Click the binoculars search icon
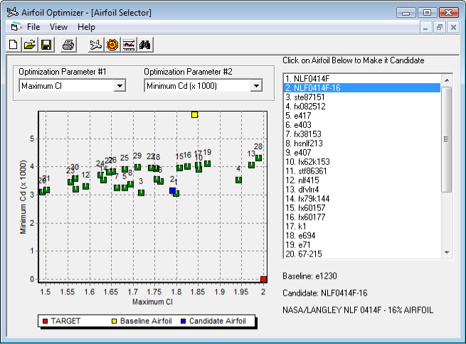 tap(145, 45)
